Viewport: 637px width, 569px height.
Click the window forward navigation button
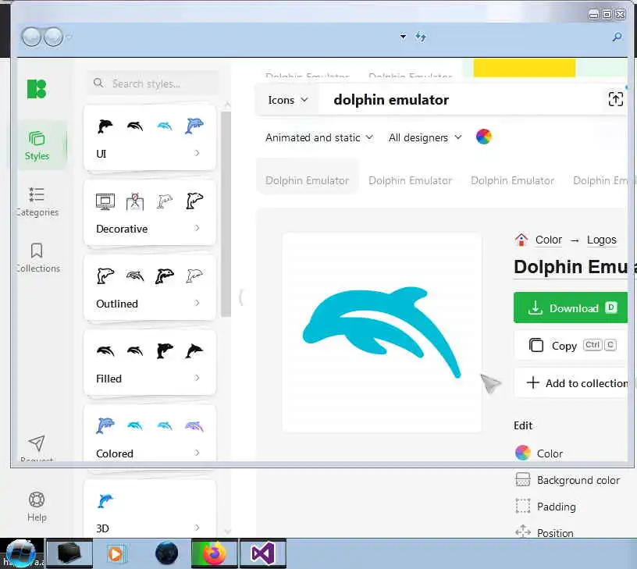tap(53, 37)
